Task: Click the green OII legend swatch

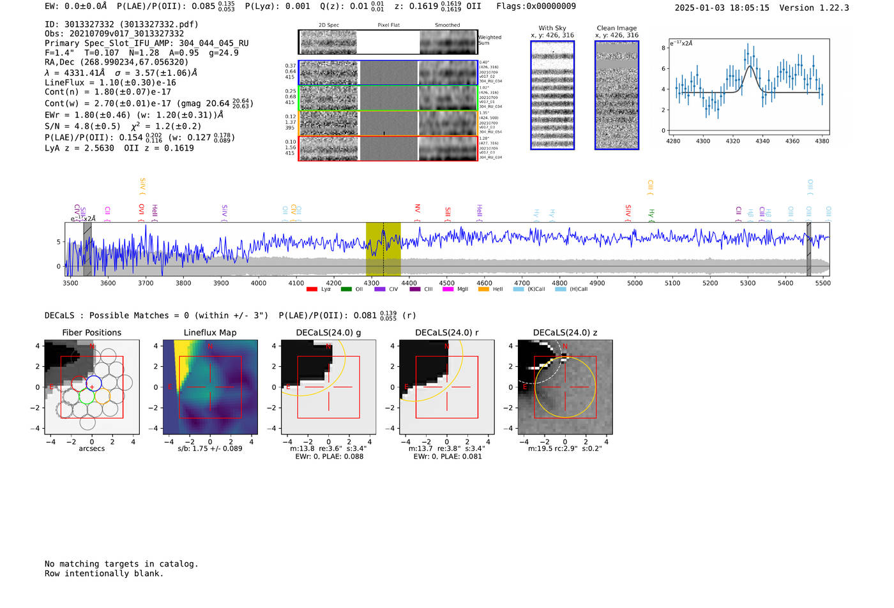Action: (346, 289)
